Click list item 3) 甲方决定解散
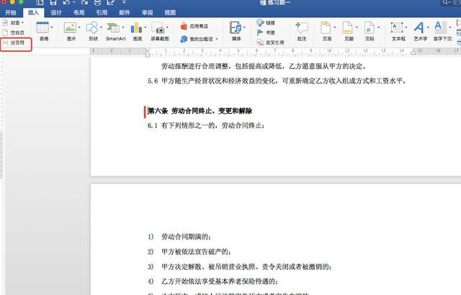 240,266
